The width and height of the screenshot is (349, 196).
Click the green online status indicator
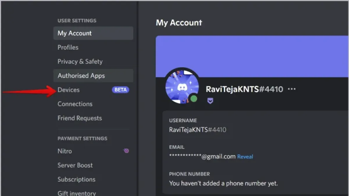pyautogui.click(x=194, y=98)
